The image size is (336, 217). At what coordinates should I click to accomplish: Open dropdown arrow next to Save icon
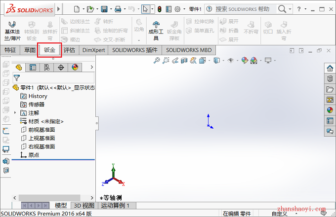pyautogui.click(x=111, y=9)
